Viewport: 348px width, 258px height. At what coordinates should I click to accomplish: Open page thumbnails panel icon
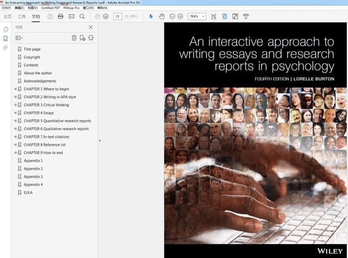coord(6,30)
